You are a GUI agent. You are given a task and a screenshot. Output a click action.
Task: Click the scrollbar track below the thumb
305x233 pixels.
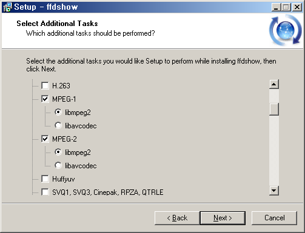274,151
